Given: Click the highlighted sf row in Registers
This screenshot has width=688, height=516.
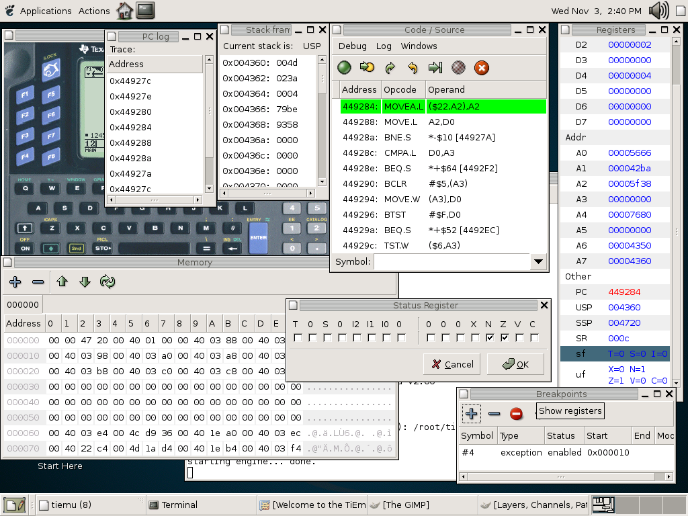Looking at the screenshot, I should (615, 353).
